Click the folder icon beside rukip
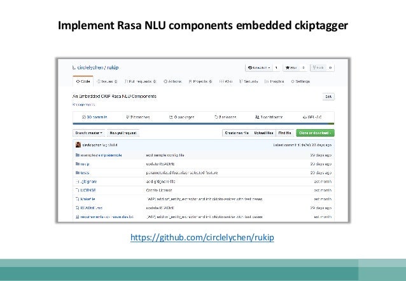 (78, 164)
